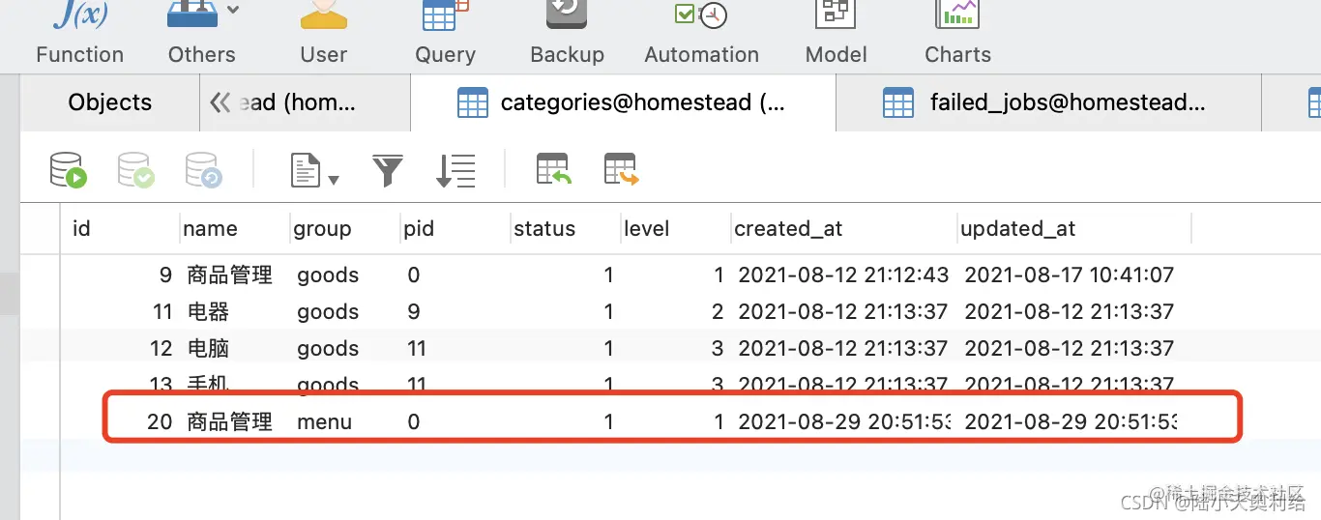Open the Function tool in toolbar
The width and height of the screenshot is (1321, 520).
79,34
